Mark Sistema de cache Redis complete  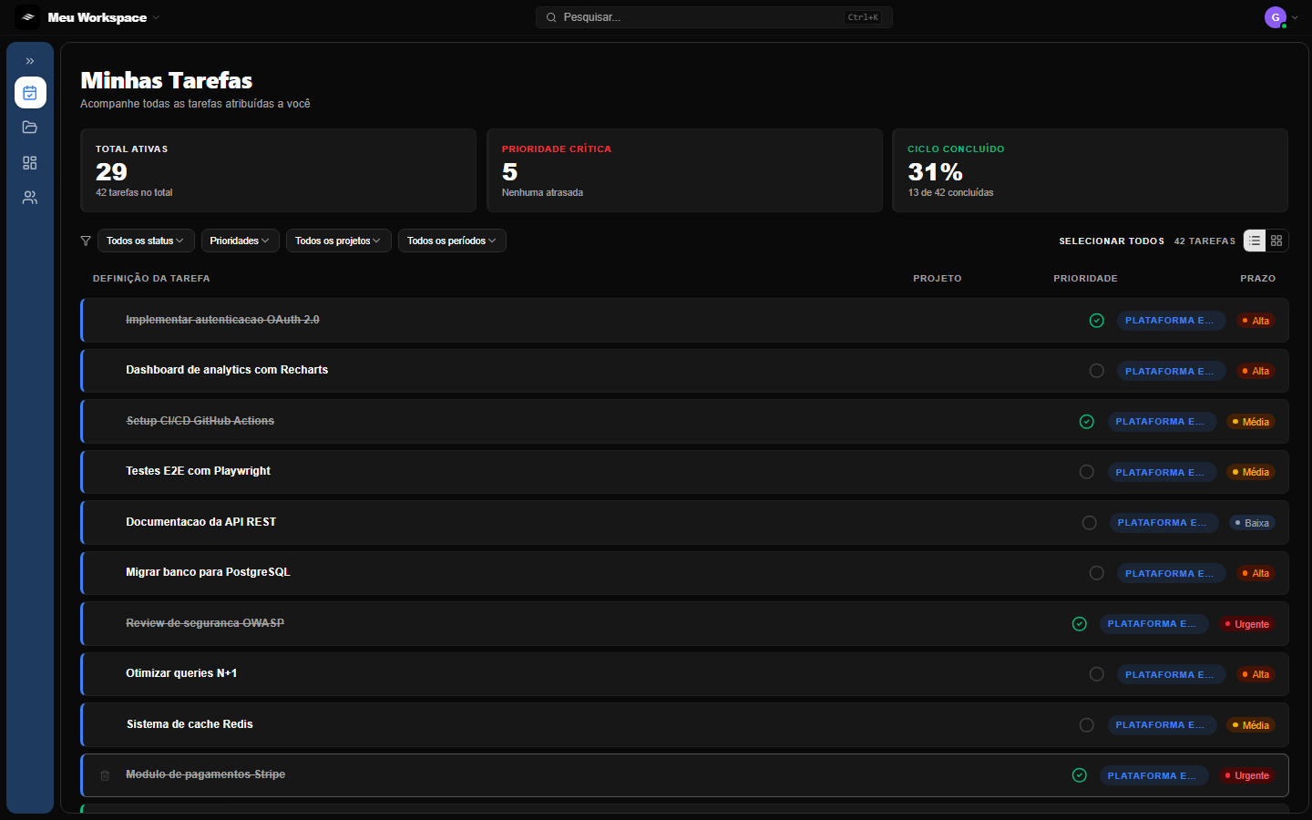click(1087, 725)
